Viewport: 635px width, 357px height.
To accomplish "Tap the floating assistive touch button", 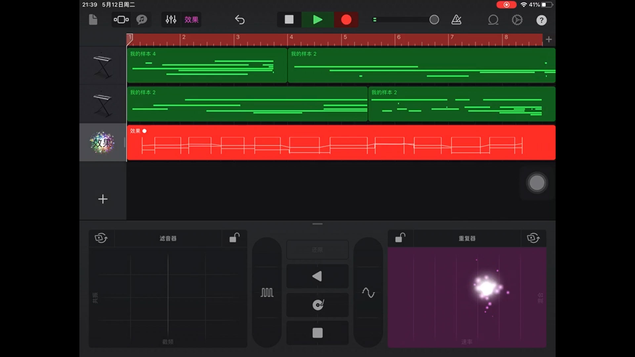I will point(537,183).
